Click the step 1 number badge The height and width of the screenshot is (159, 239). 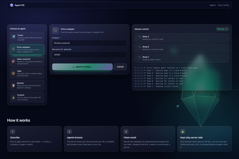(12, 132)
